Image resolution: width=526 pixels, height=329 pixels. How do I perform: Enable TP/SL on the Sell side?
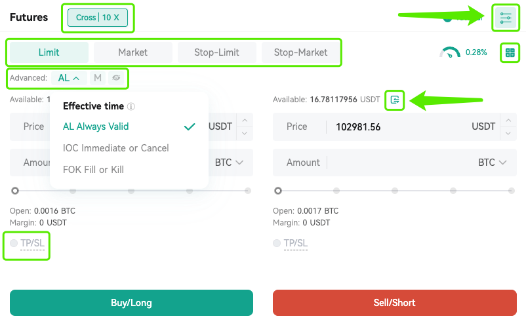[x=290, y=243]
